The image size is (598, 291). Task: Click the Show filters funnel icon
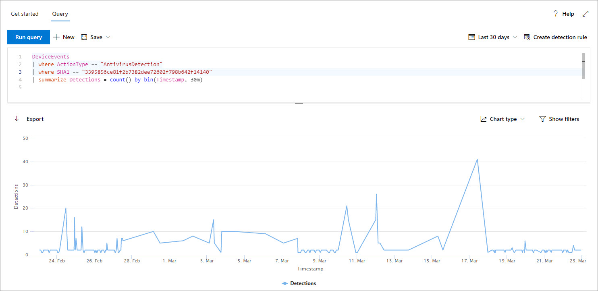(542, 119)
